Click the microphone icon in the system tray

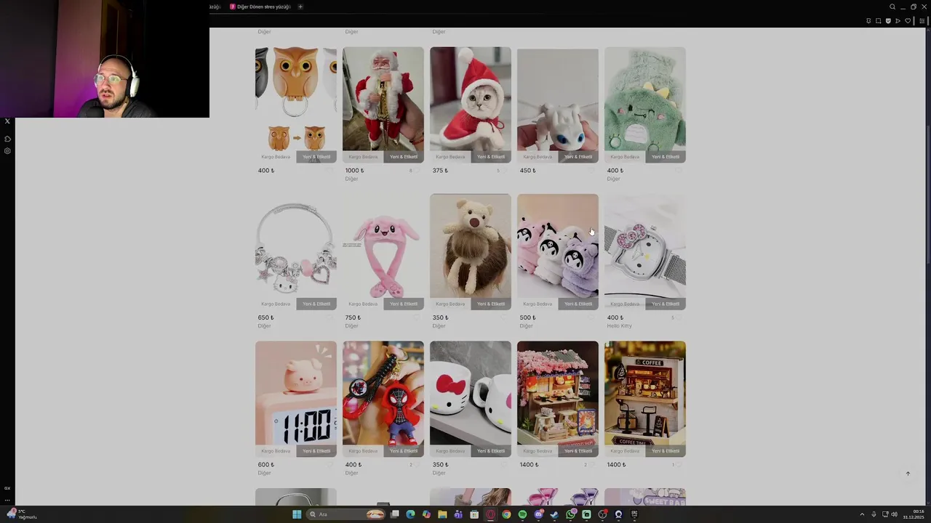click(x=874, y=514)
